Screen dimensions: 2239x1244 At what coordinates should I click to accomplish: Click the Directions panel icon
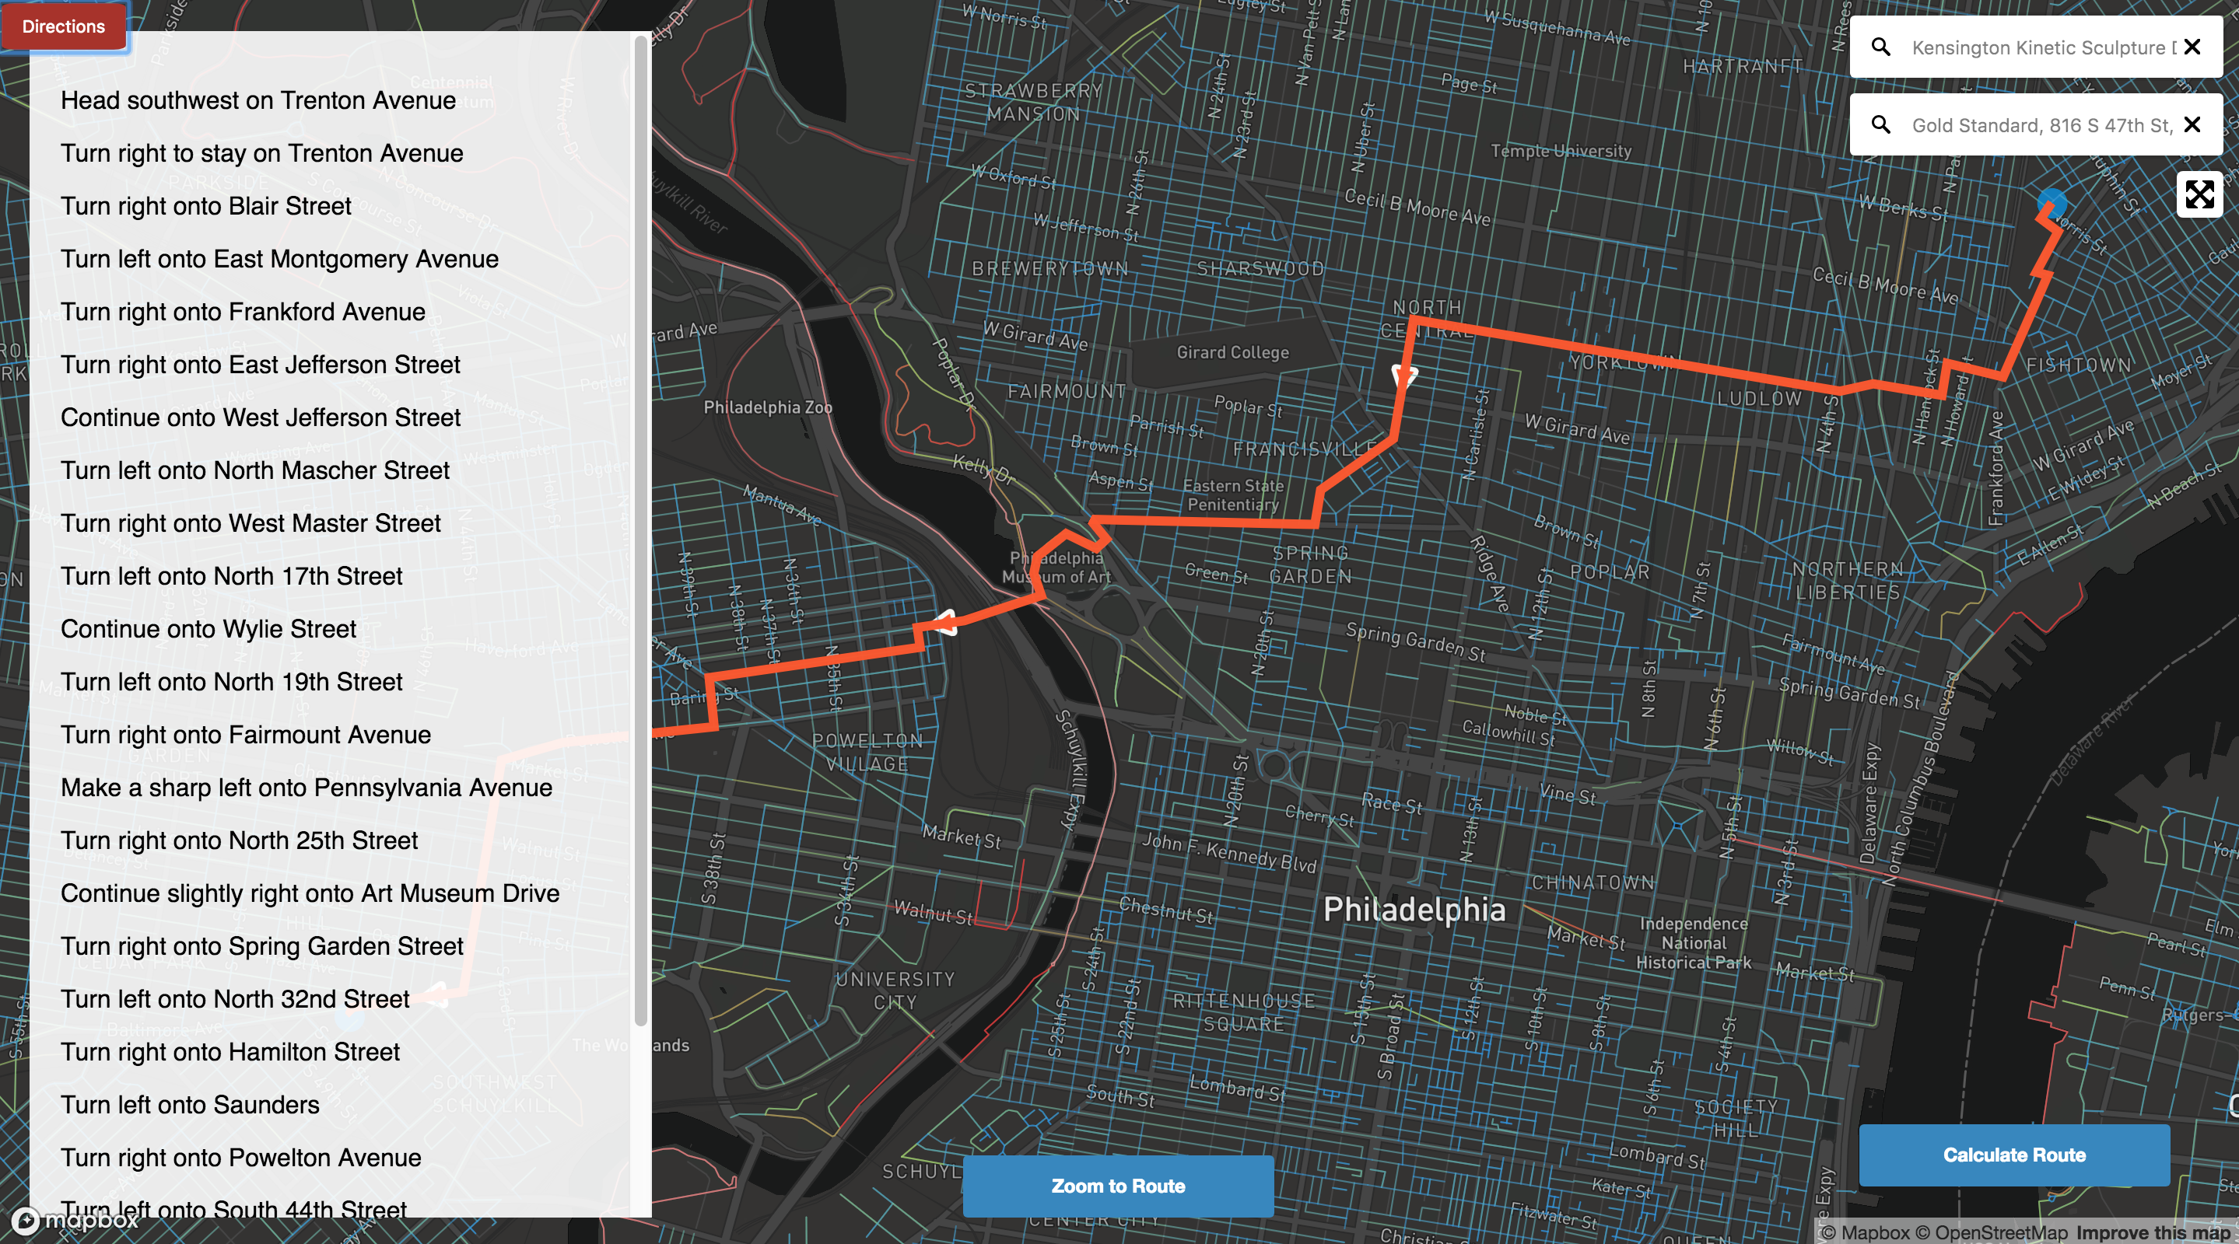pos(65,25)
